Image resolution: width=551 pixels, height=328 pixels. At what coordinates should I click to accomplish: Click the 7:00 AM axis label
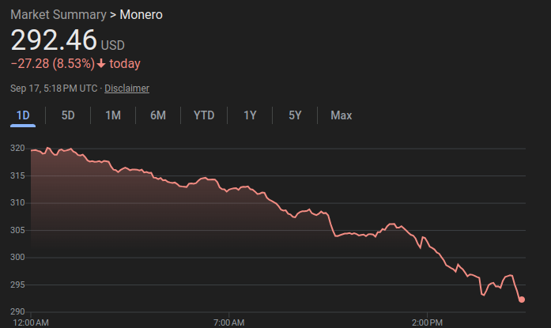tap(228, 322)
